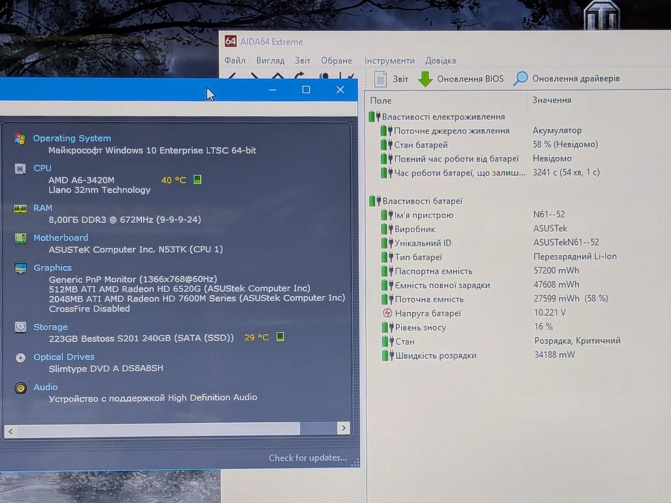Viewport: 671px width, 503px height.
Task: Click the Значення column header
Action: pyautogui.click(x=551, y=100)
